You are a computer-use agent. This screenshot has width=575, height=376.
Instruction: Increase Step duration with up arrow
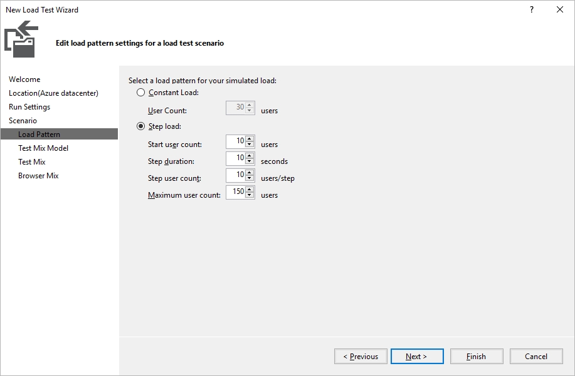(250, 155)
